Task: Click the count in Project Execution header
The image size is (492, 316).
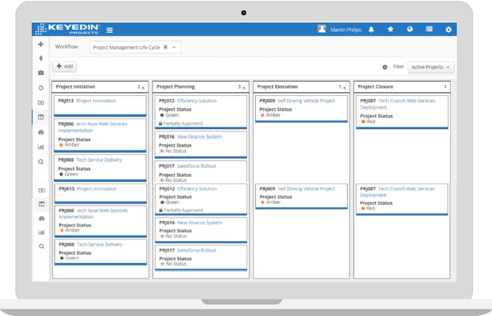Action: [342, 87]
